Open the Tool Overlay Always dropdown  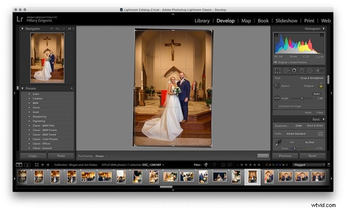101,156
